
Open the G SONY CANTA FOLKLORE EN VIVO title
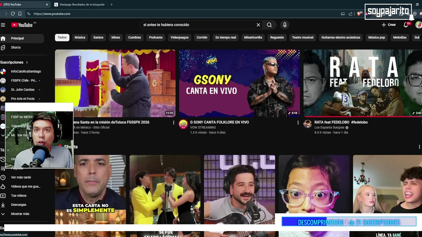(x=220, y=122)
